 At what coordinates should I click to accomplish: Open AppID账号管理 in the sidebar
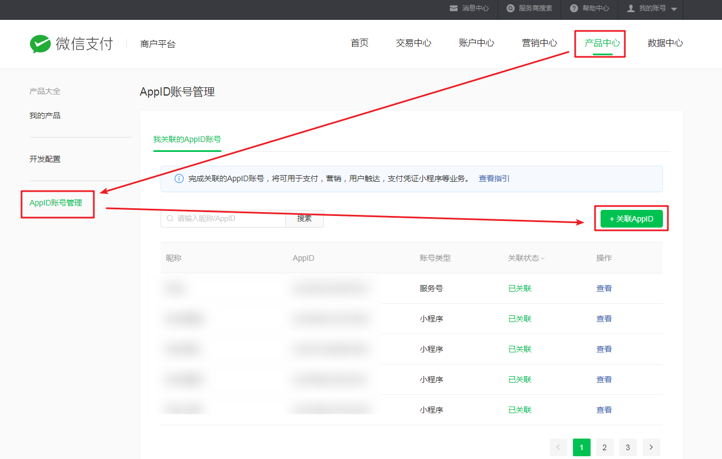pyautogui.click(x=56, y=203)
